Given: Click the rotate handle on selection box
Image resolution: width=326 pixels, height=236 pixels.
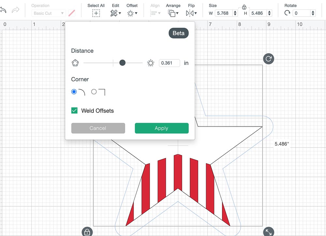Looking at the screenshot, I should [x=268, y=59].
